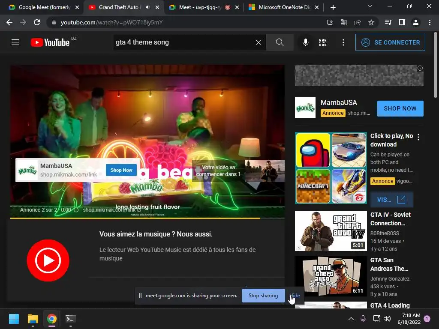This screenshot has width=439, height=329.
Task: Click the Hide link in the sharing banner
Action: click(x=295, y=296)
